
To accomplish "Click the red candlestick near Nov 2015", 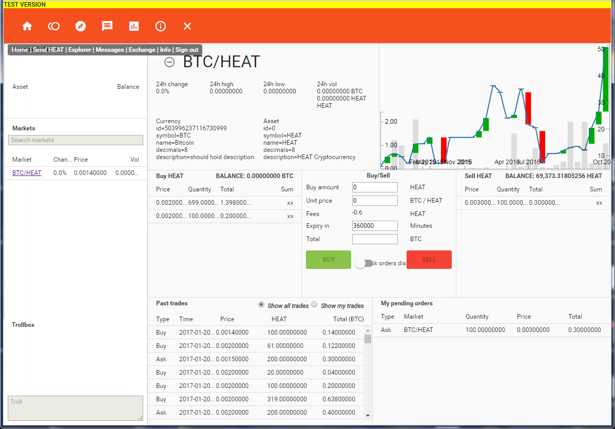I will [x=444, y=150].
